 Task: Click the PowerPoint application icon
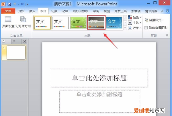coord(3,4)
